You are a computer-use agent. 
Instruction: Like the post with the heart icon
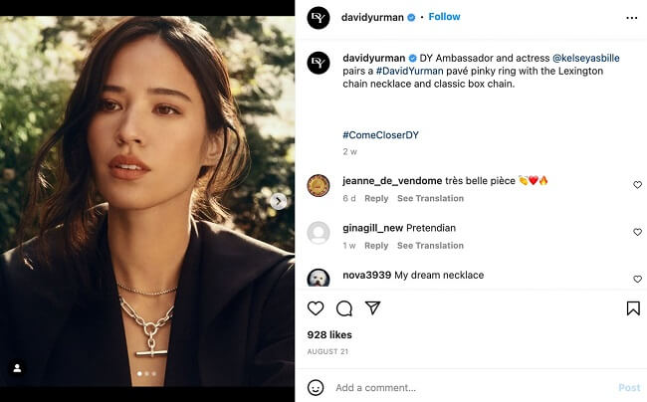[316, 308]
